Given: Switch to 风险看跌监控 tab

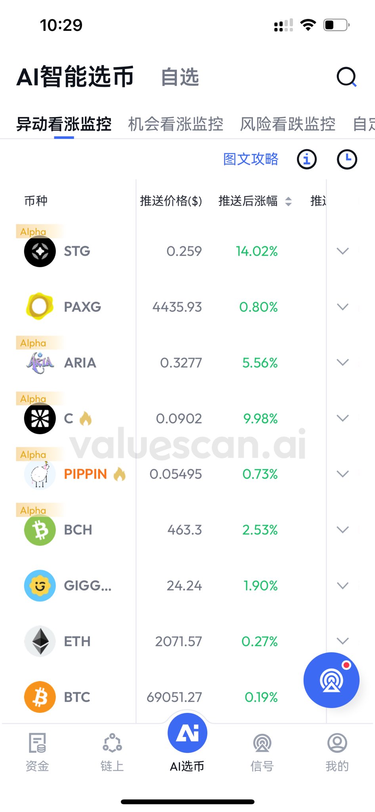Looking at the screenshot, I should point(288,124).
